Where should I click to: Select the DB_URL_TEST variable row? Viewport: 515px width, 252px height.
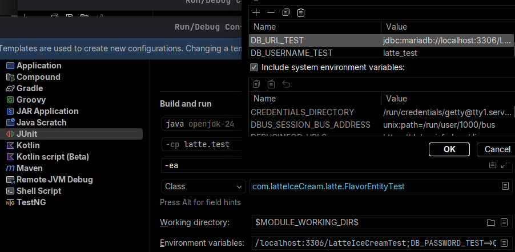pos(381,40)
